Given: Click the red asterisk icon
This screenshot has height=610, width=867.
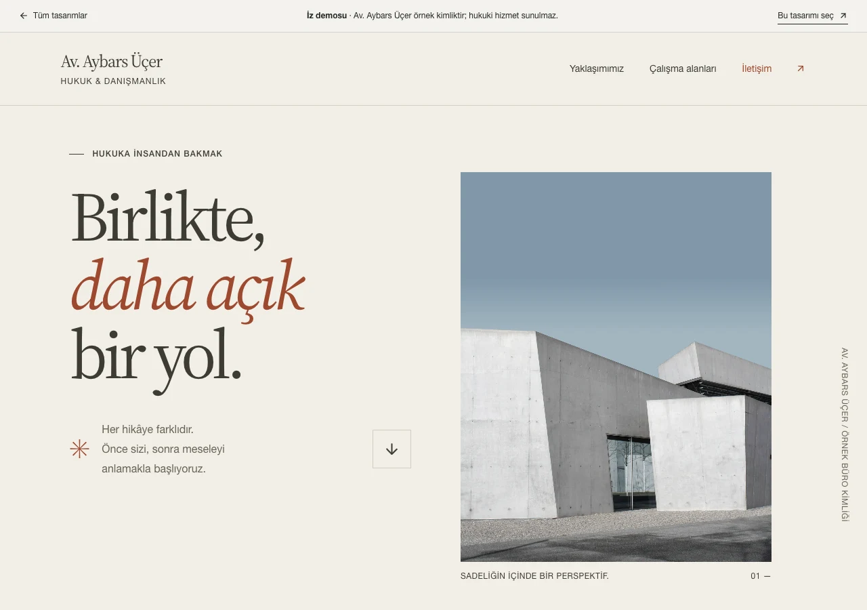Looking at the screenshot, I should click(x=80, y=449).
